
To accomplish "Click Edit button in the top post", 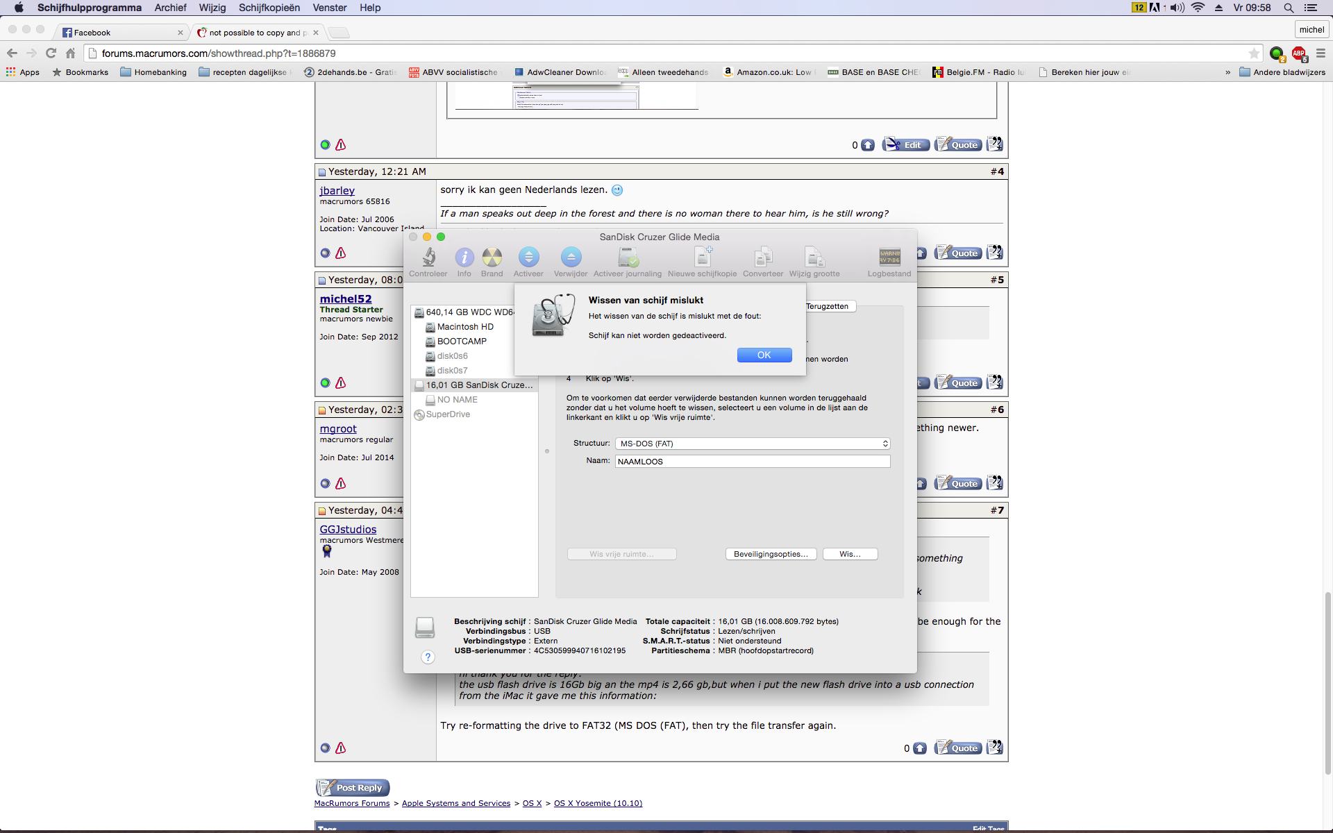I will tap(906, 144).
